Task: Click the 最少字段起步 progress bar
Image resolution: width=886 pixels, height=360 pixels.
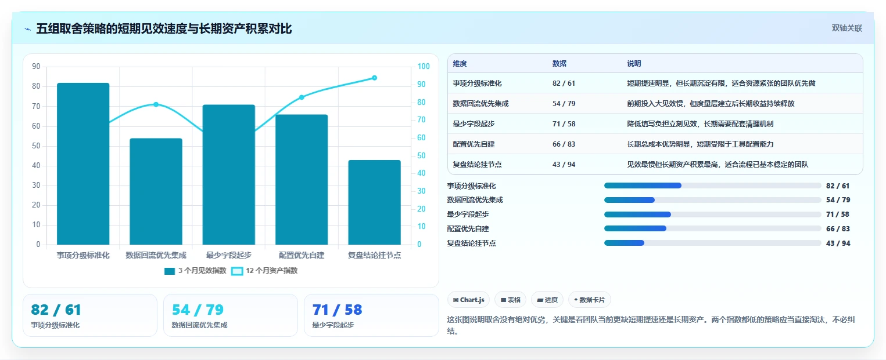Action: click(713, 214)
